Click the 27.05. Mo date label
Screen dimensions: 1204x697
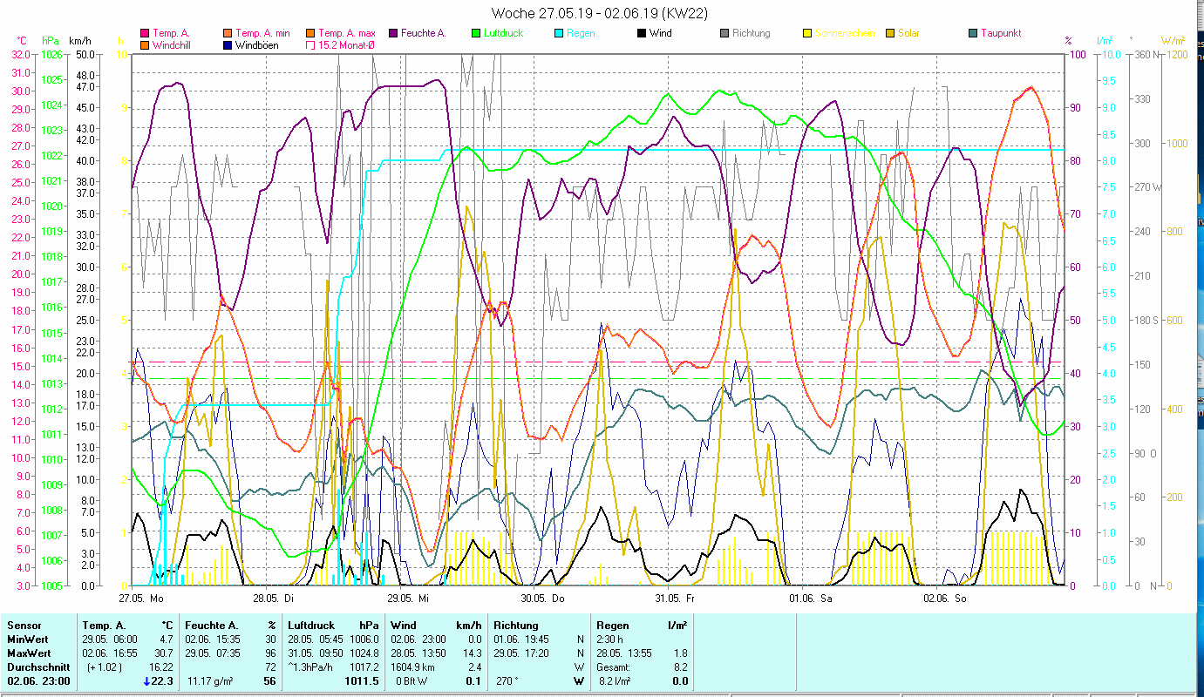coord(141,599)
